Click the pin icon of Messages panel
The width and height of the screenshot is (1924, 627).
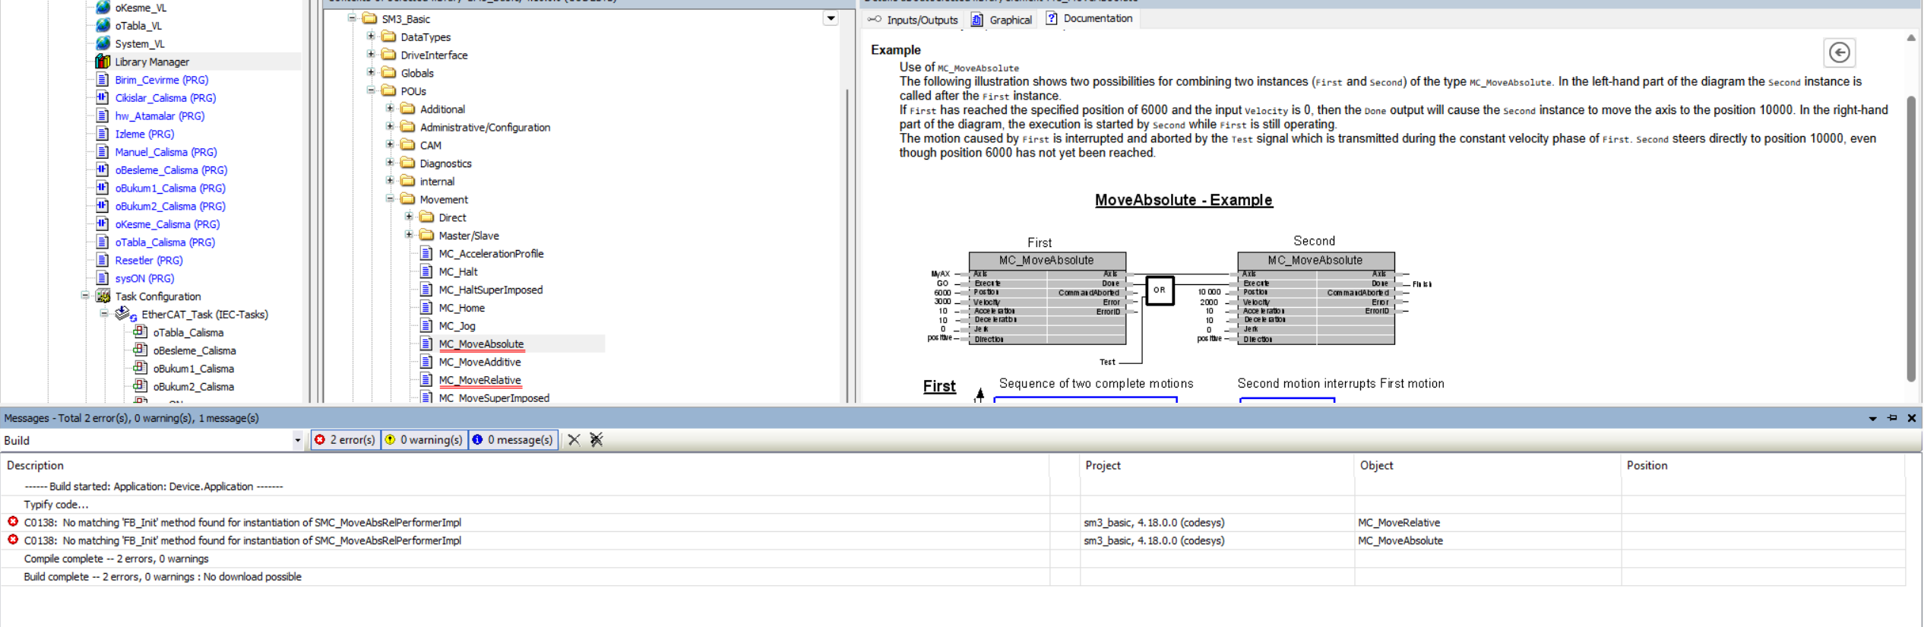tap(1892, 418)
